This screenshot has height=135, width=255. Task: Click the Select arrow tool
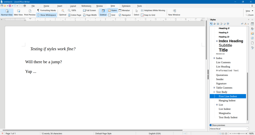pos(136,12)
